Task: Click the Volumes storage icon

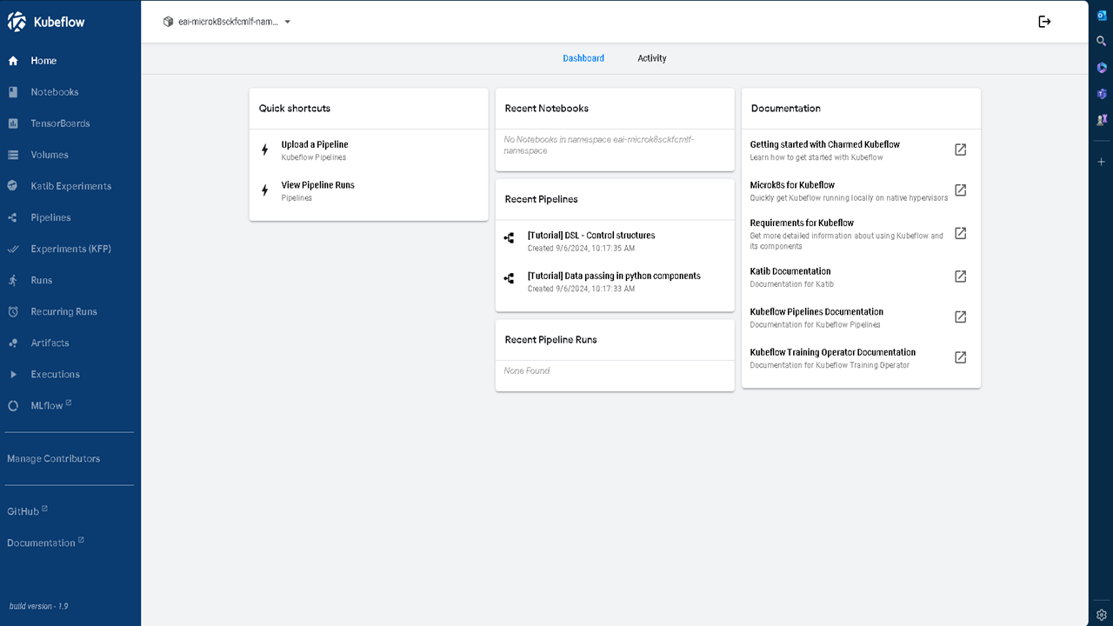Action: click(x=13, y=155)
